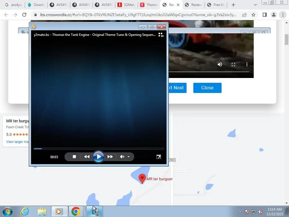289x217 pixels.
Task: Open Internet Explorer from taskbar
Action: (x=25, y=211)
